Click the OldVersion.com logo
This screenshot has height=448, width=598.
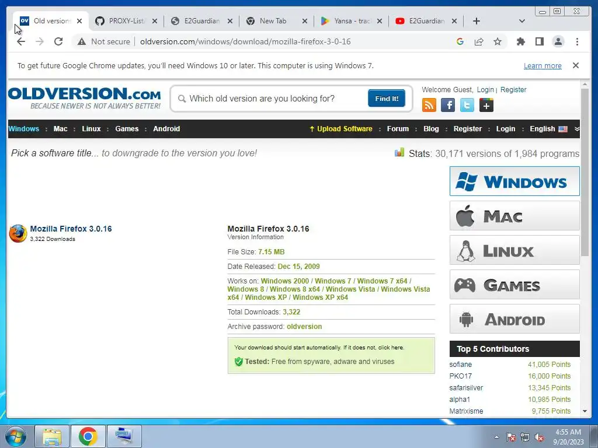click(85, 98)
